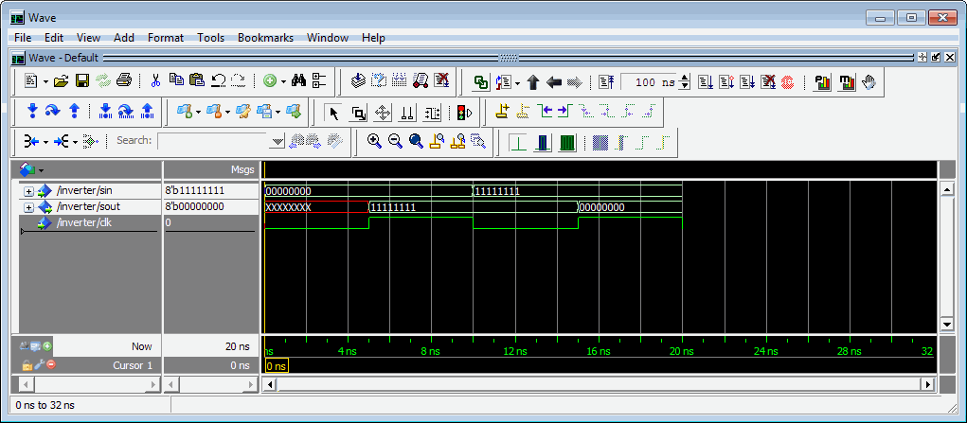Viewport: 967px width, 423px height.
Task: Open the New file dropdown arrow
Action: 45,80
